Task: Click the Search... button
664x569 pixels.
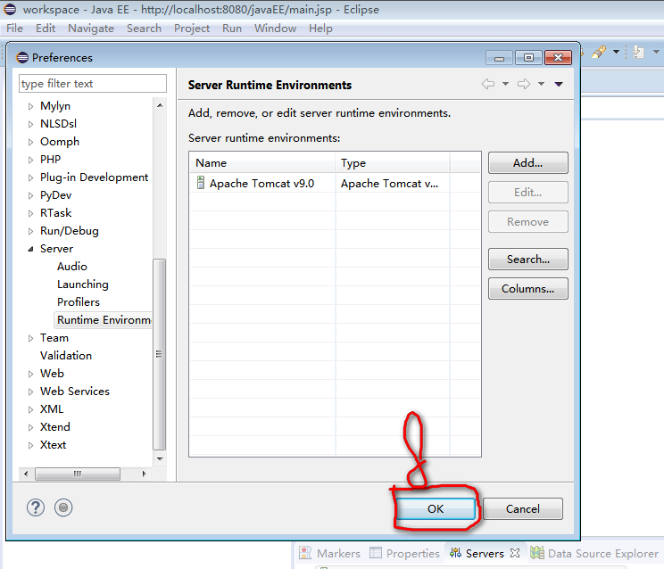Action: (x=528, y=259)
